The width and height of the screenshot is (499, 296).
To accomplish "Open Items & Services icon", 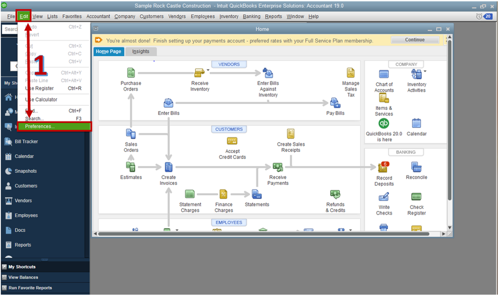I will click(384, 98).
